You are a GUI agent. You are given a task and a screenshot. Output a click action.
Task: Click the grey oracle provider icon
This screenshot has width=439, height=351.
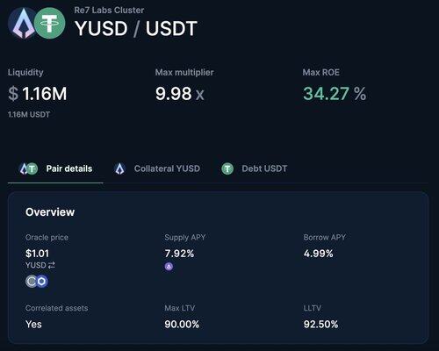(32, 282)
